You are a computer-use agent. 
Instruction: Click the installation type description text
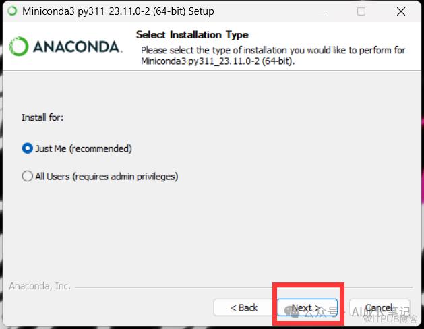[x=273, y=55]
